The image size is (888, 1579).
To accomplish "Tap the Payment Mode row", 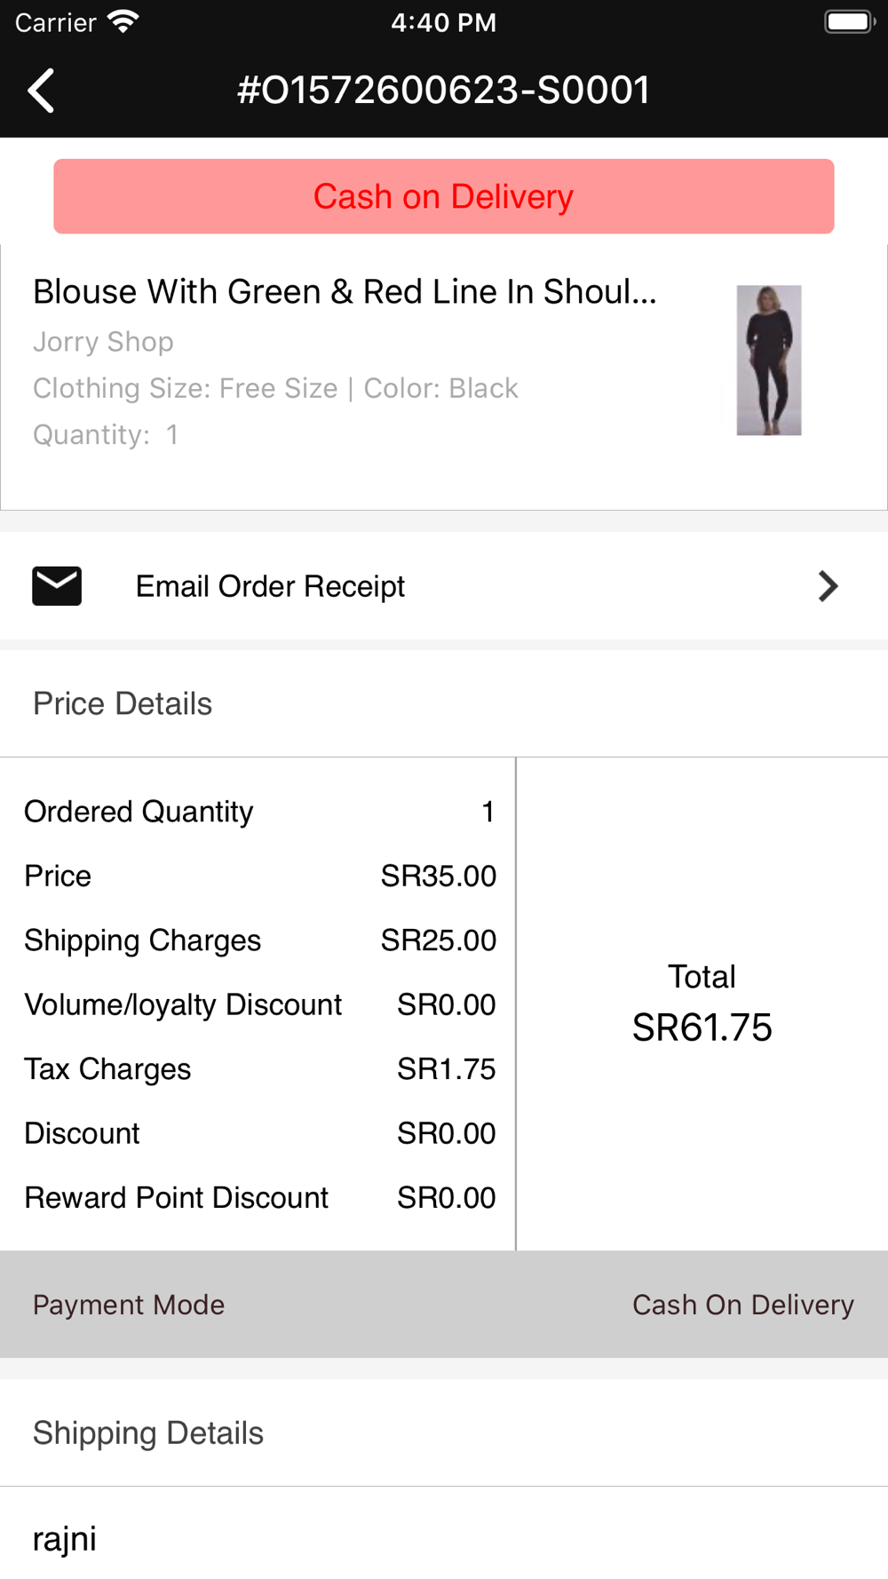I will tap(444, 1305).
